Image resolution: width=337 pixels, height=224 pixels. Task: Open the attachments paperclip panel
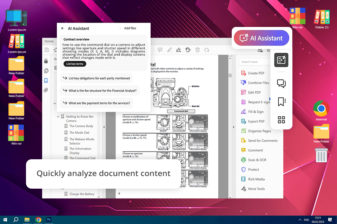(x=46, y=90)
